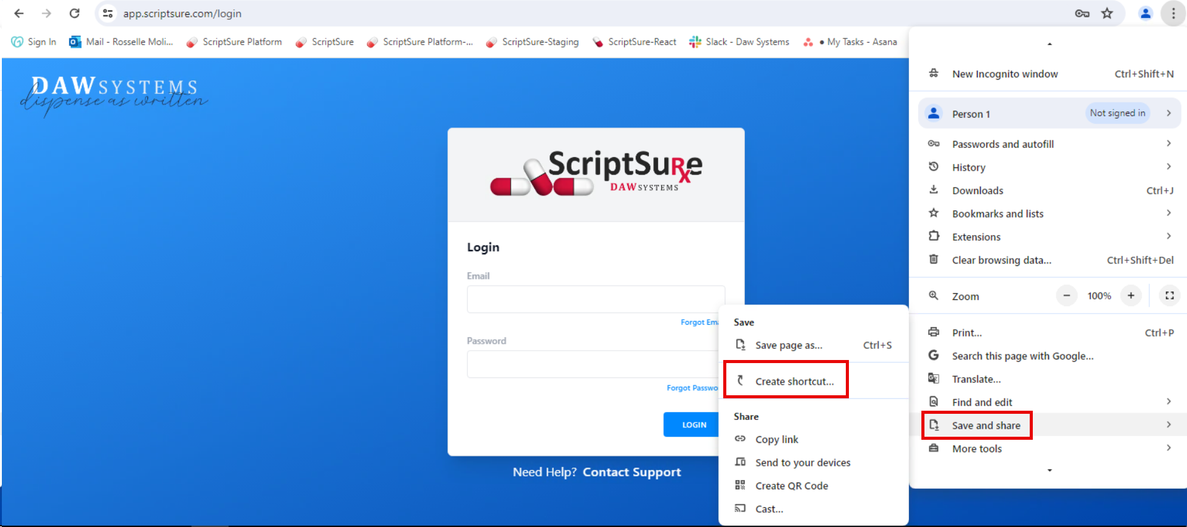Screen dimensions: 1187x527
Task: Click the Forgot Password link
Action: [692, 388]
